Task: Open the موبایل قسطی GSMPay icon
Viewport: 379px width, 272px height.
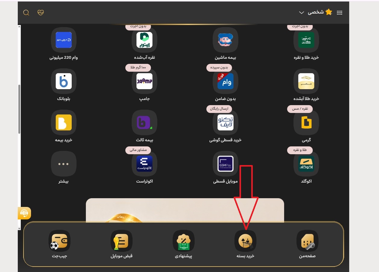Action: pyautogui.click(x=225, y=164)
